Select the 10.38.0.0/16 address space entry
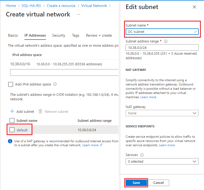The height and width of the screenshot is (190, 204). [x=20, y=64]
